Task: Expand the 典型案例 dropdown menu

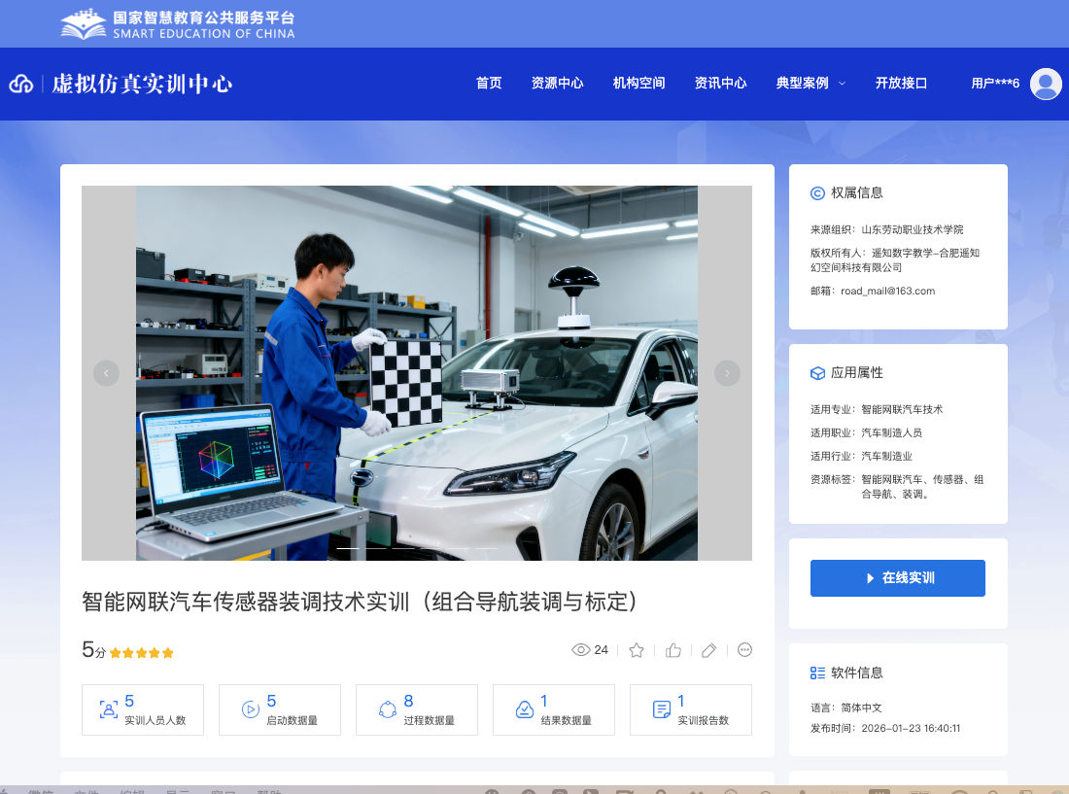Action: point(810,84)
